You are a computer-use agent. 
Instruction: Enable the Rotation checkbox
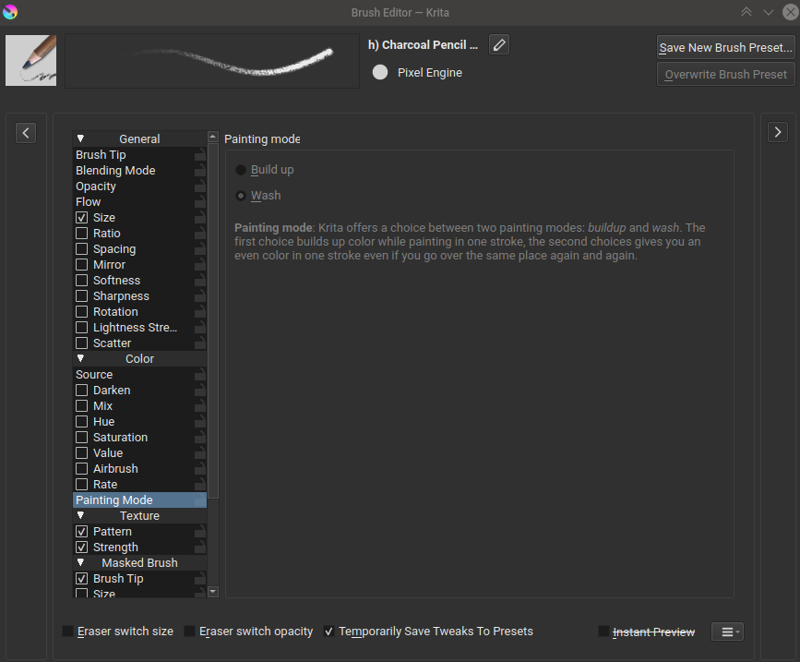coord(82,312)
